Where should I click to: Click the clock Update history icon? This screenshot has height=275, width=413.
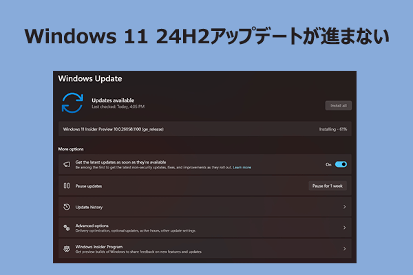[x=67, y=207]
